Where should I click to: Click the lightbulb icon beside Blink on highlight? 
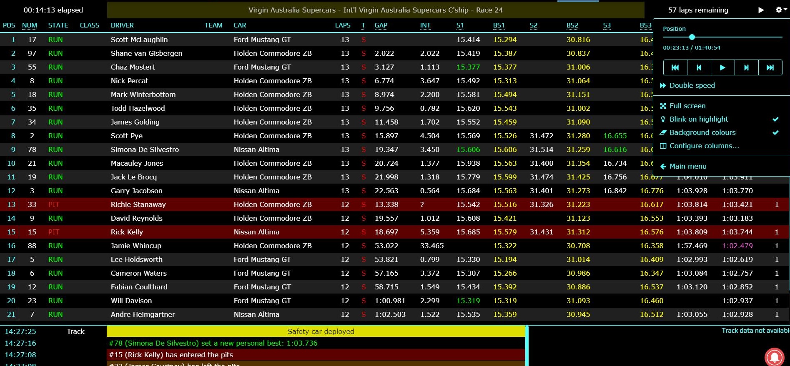tap(663, 119)
